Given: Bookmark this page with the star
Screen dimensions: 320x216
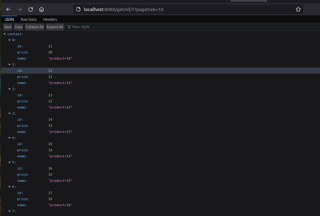Looking at the screenshot, I should (x=298, y=9).
